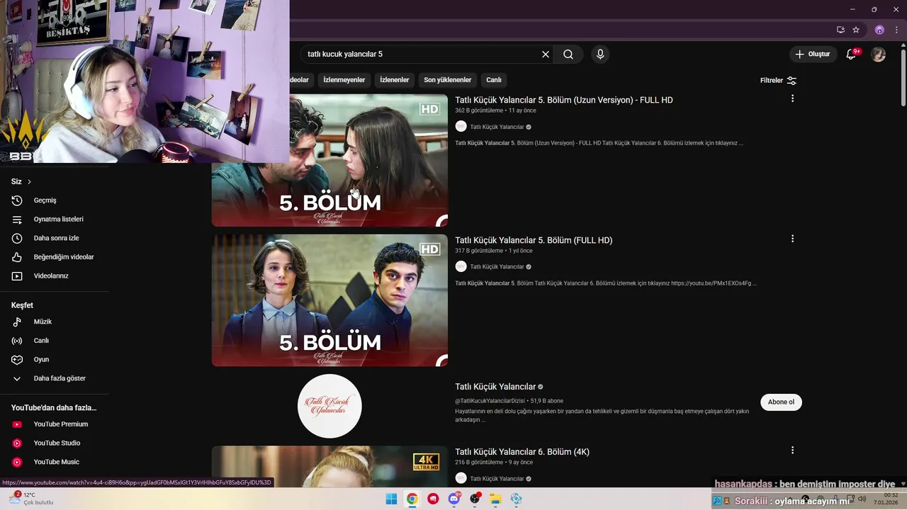Open video titled Tatlı Küçük Yalancılar 6. Bölüm (4K)
This screenshot has width=907, height=510.
pyautogui.click(x=522, y=452)
